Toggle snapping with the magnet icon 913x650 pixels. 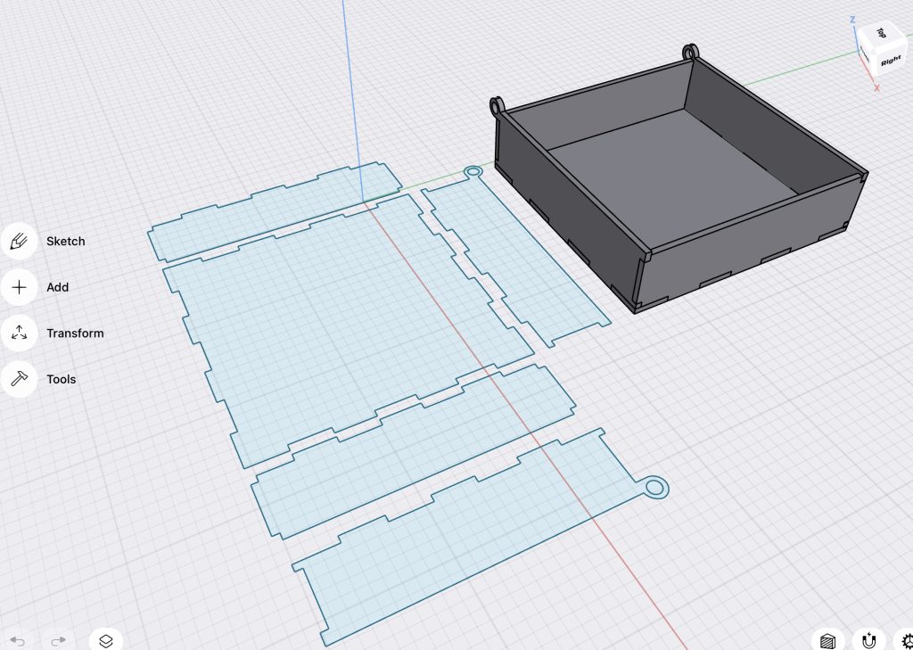click(868, 640)
